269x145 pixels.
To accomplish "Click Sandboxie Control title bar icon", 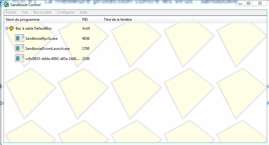I will 6,5.
